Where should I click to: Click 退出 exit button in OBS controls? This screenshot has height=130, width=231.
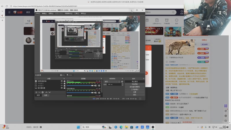tap(135, 95)
